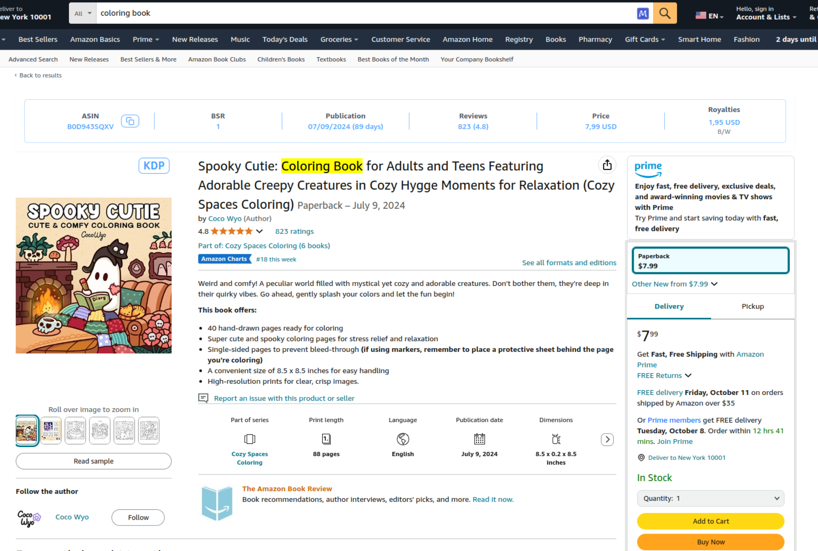Switch to the Delivery tab
The width and height of the screenshot is (818, 551).
669,306
